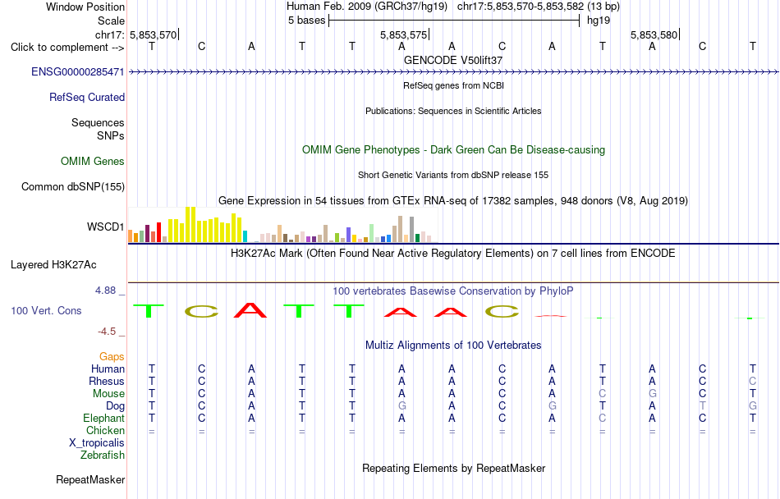Click 'Multiz Alignments of 100 Vertebrates' title
The height and width of the screenshot is (499, 780).
pos(453,345)
